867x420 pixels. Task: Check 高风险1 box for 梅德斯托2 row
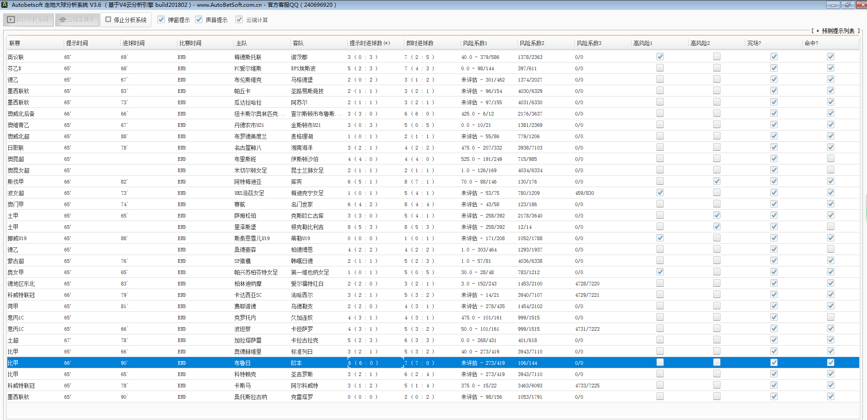click(x=660, y=57)
